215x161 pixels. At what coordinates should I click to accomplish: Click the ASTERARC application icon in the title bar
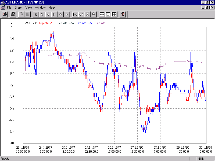2,2
